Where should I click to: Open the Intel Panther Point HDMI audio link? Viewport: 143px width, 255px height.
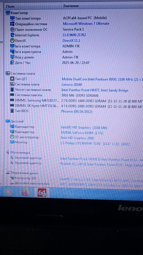click(x=101, y=159)
